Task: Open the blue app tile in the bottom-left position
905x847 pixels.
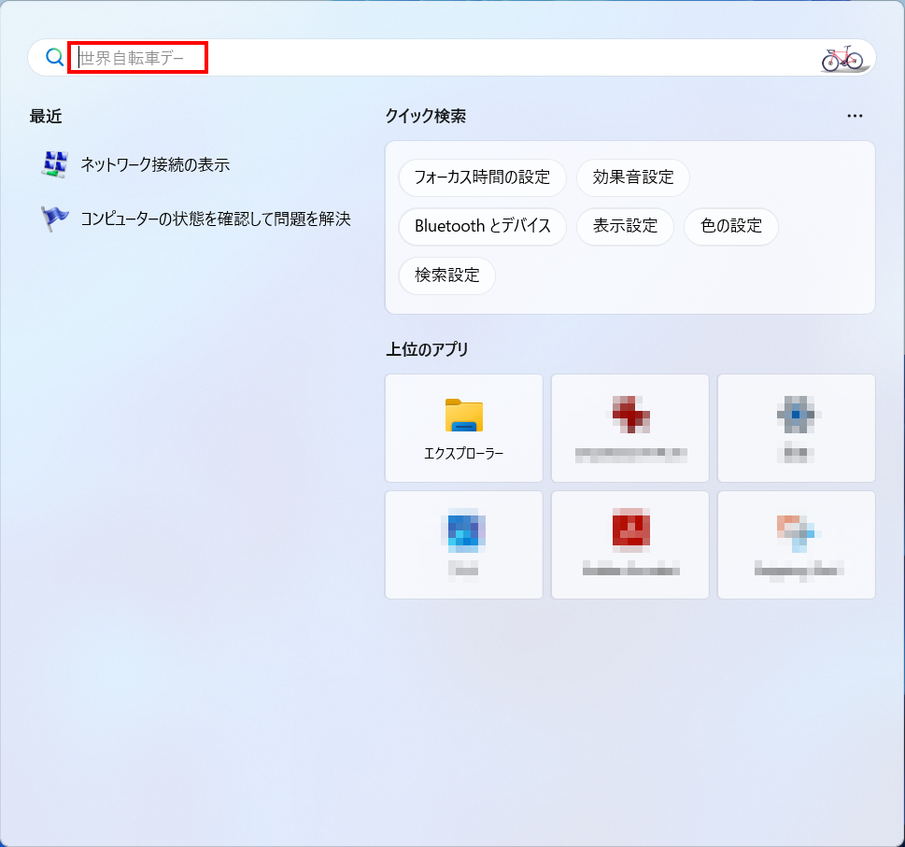Action: point(463,544)
